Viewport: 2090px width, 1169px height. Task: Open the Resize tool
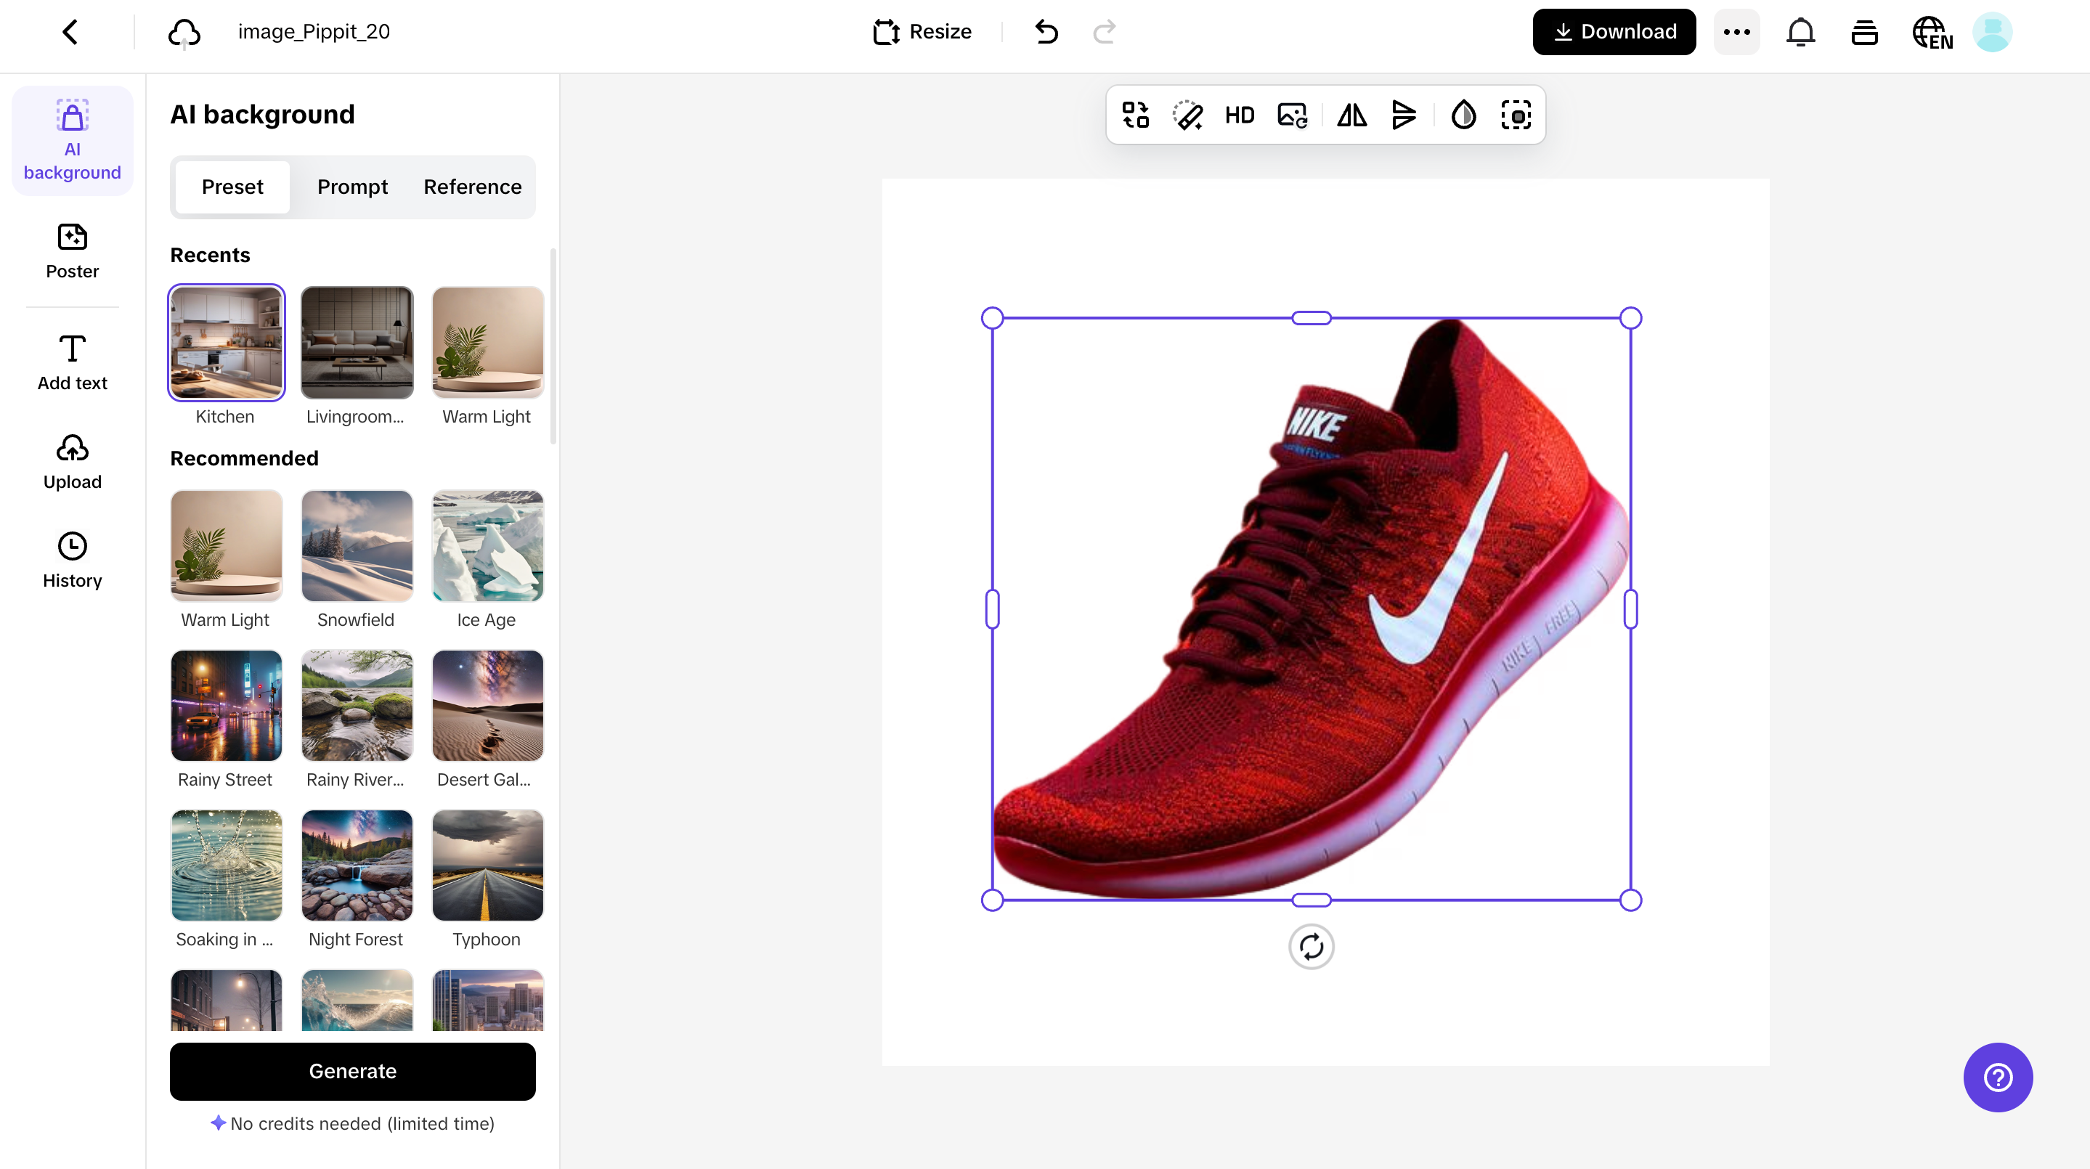point(922,32)
